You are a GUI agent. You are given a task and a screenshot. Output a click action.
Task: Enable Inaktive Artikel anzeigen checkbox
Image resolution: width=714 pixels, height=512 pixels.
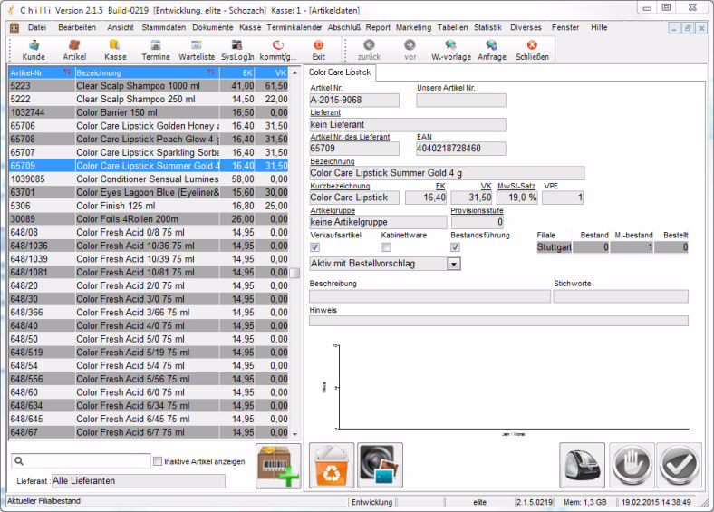(158, 461)
